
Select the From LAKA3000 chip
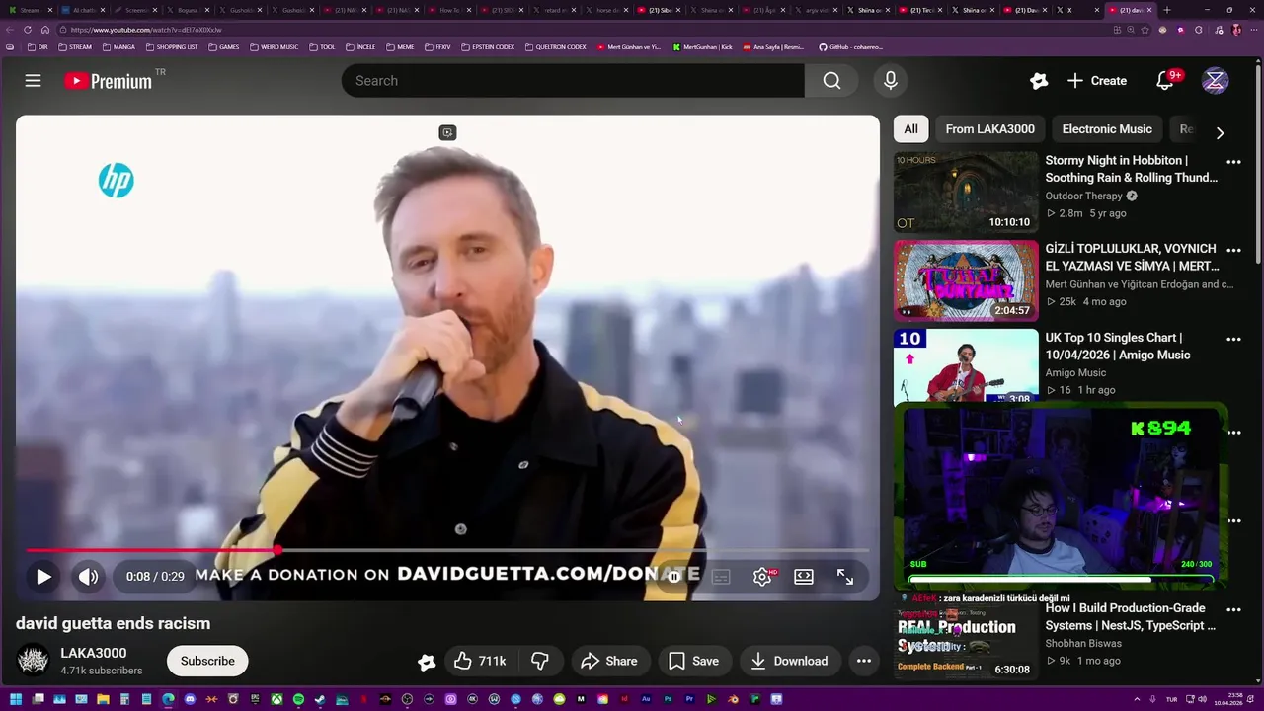[989, 129]
